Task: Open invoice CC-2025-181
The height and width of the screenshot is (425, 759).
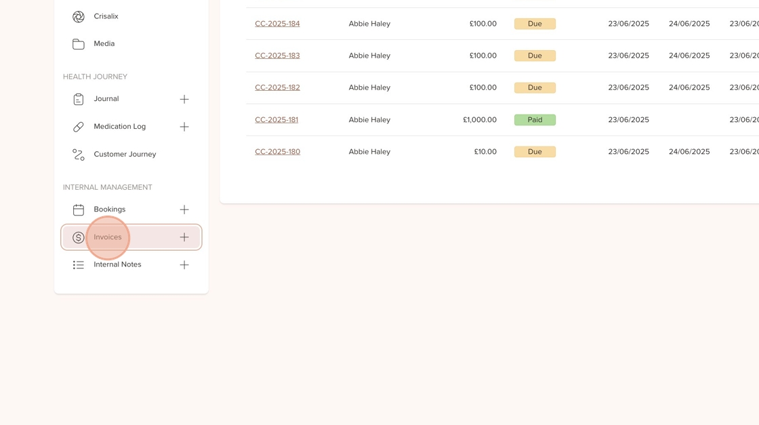Action: click(276, 120)
